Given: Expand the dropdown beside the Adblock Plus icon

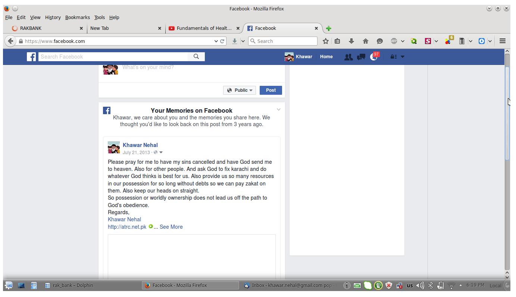Looking at the screenshot, I should pyautogui.click(x=403, y=41).
